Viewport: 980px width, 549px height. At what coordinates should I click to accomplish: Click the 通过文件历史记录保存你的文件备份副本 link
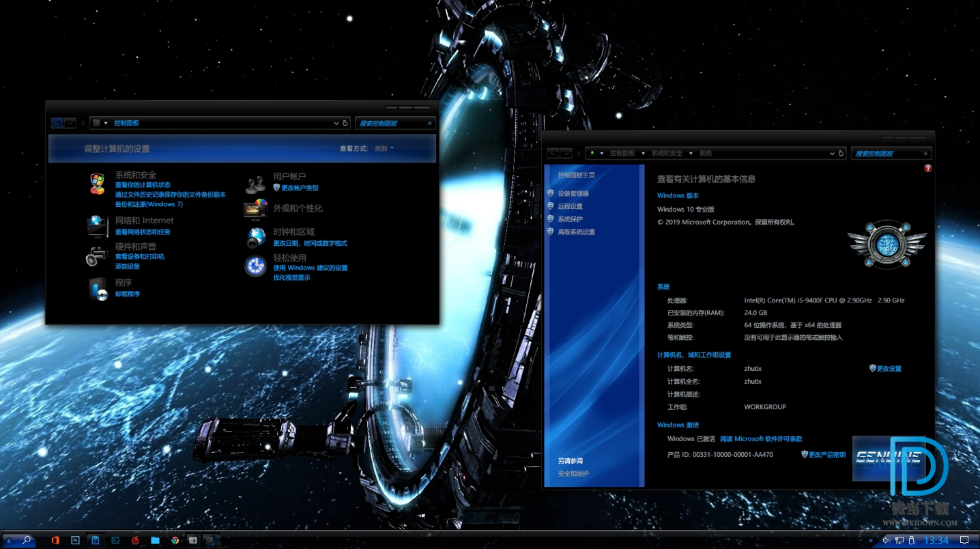pyautogui.click(x=170, y=195)
